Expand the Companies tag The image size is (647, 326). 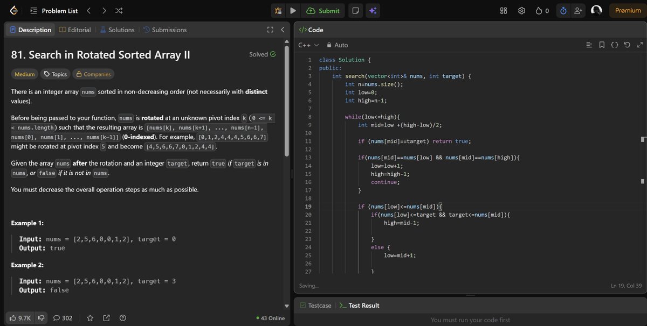[x=93, y=74]
